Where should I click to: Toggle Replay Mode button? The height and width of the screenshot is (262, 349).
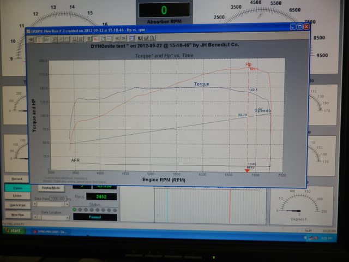tap(51, 188)
